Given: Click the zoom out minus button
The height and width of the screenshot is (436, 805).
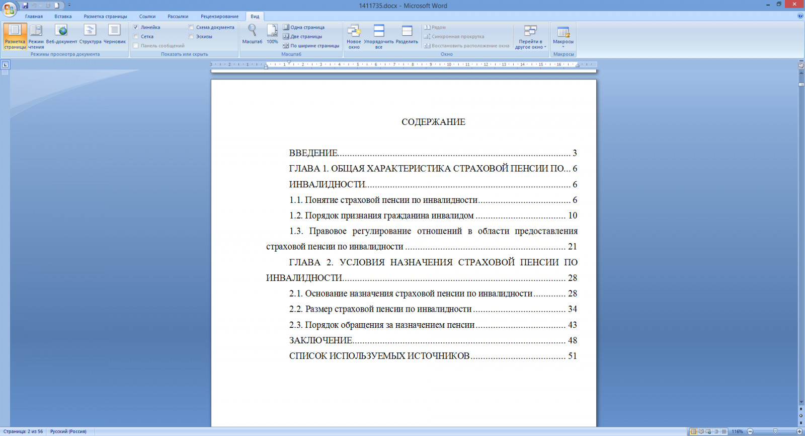Looking at the screenshot, I should pyautogui.click(x=750, y=431).
